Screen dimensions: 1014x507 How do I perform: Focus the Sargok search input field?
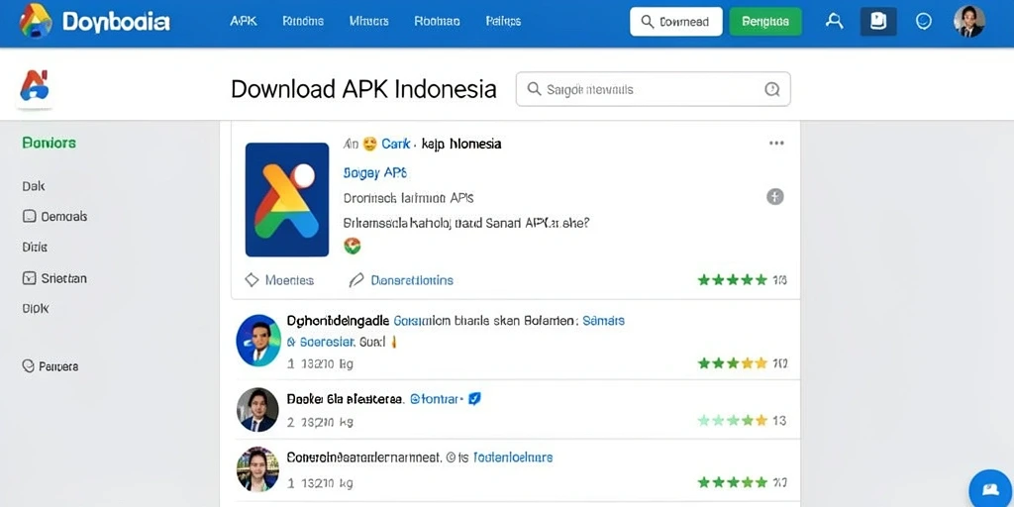click(x=654, y=89)
